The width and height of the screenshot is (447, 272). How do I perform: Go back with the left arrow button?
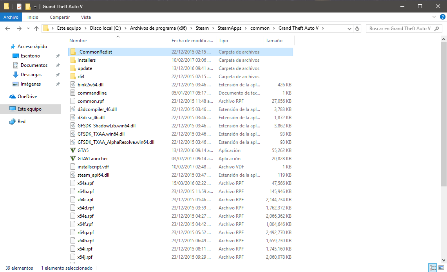(8, 28)
